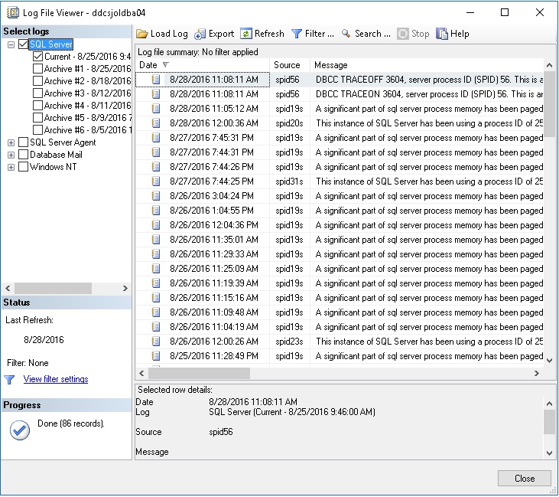This screenshot has width=559, height=497.
Task: Click the Date column sort arrow
Action: tap(165, 65)
